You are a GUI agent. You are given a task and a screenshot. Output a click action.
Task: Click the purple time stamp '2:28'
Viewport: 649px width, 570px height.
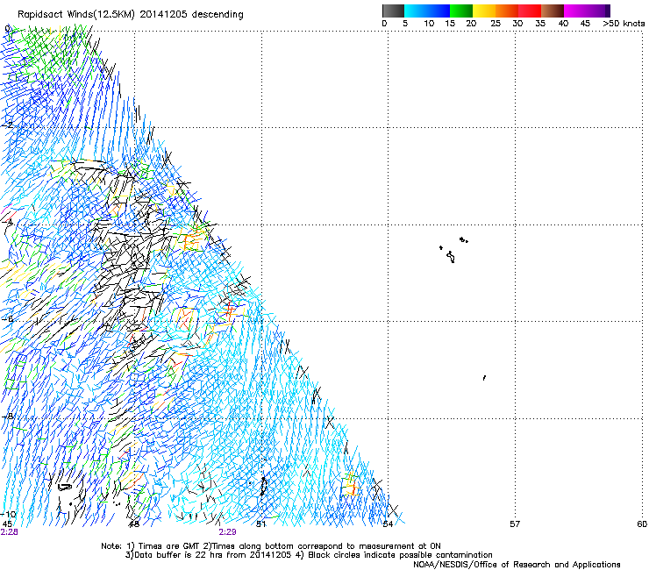(9, 532)
